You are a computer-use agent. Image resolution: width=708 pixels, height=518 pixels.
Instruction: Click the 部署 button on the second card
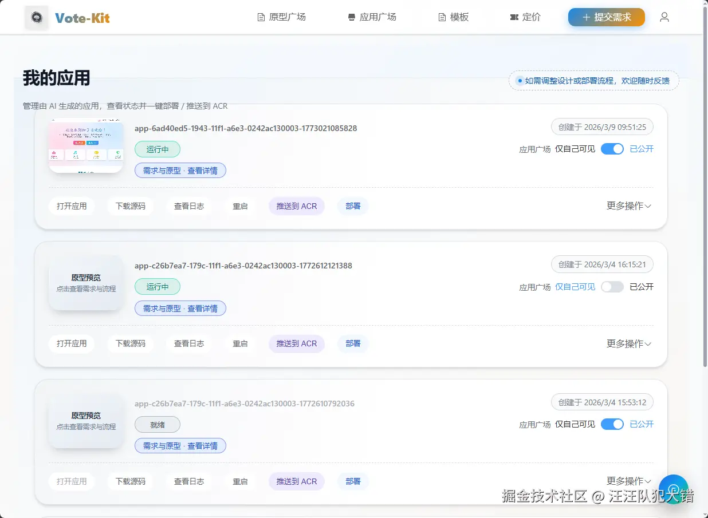(x=353, y=343)
